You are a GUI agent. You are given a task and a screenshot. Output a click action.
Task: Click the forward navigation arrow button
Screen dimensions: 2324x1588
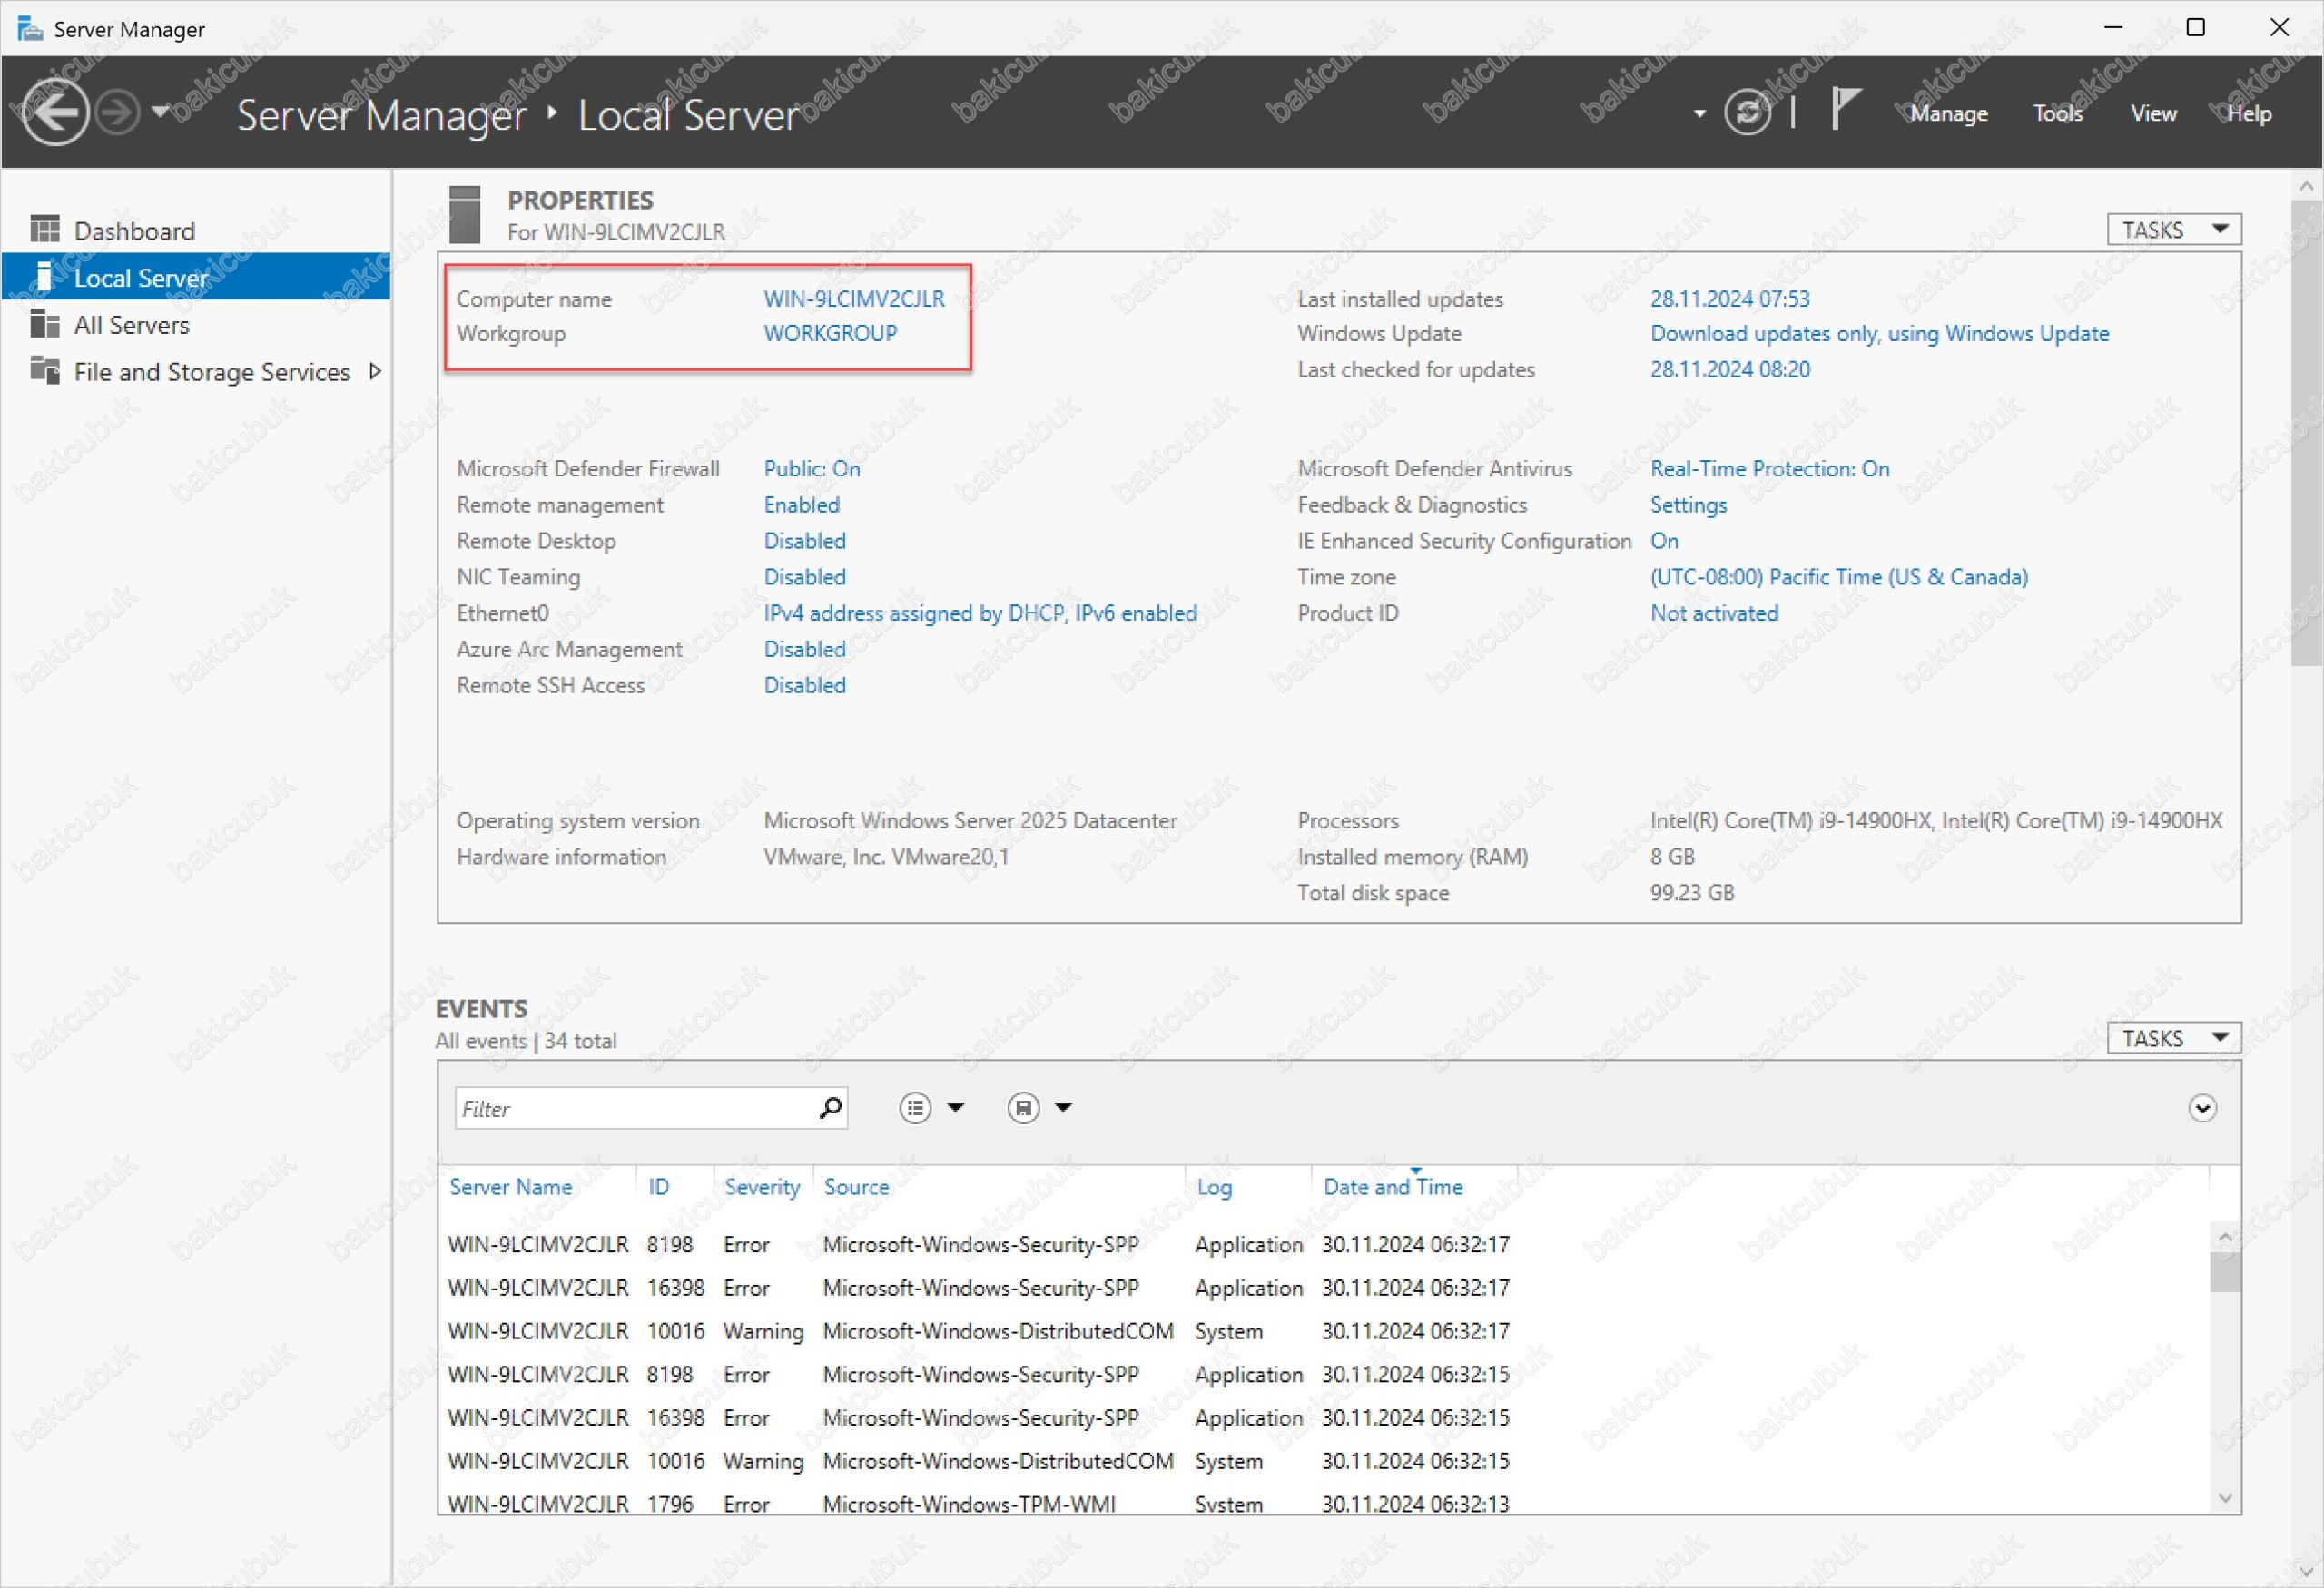pos(118,112)
